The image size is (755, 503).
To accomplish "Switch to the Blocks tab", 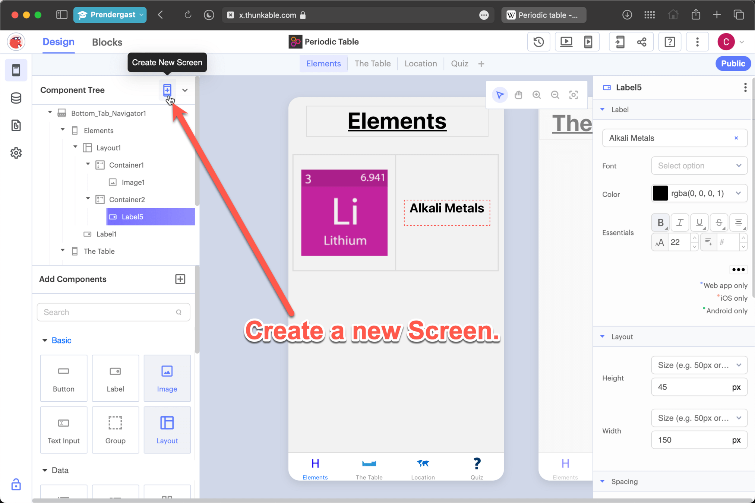I will tap(107, 42).
